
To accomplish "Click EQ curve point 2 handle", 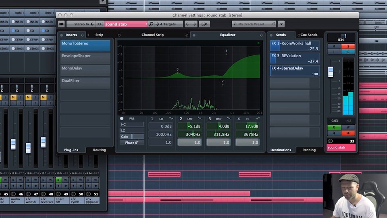I will tap(223, 84).
